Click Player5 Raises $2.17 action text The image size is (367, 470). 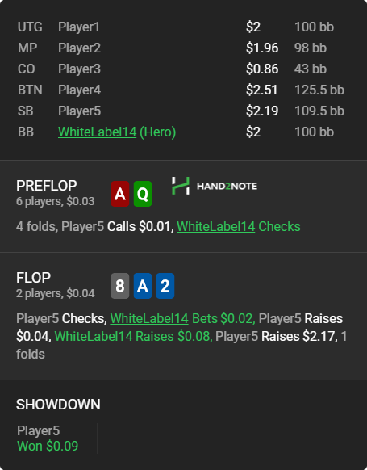pos(276,336)
